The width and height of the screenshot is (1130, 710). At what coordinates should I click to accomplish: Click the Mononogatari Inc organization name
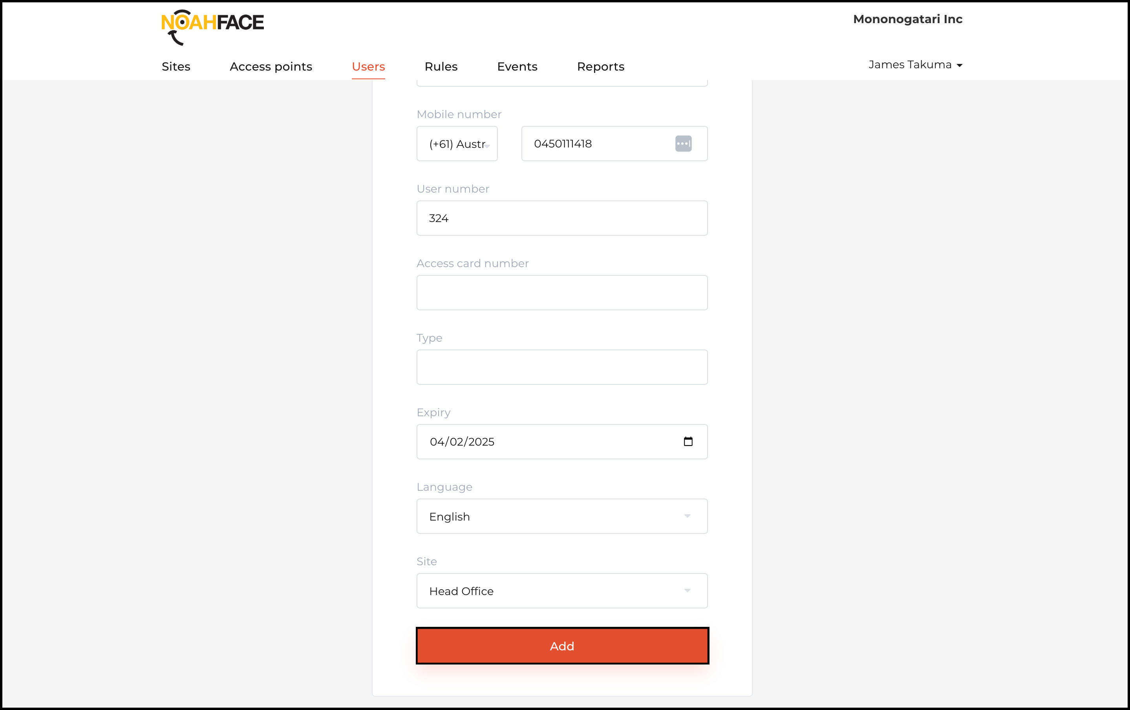907,19
